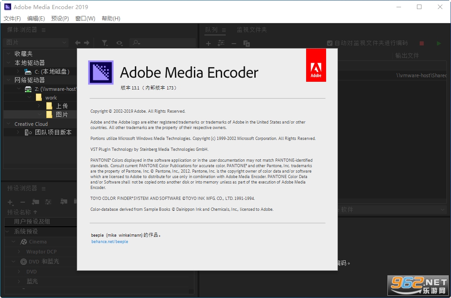
Task: Click the renderer dropdown arrow at right
Action: 443,210
